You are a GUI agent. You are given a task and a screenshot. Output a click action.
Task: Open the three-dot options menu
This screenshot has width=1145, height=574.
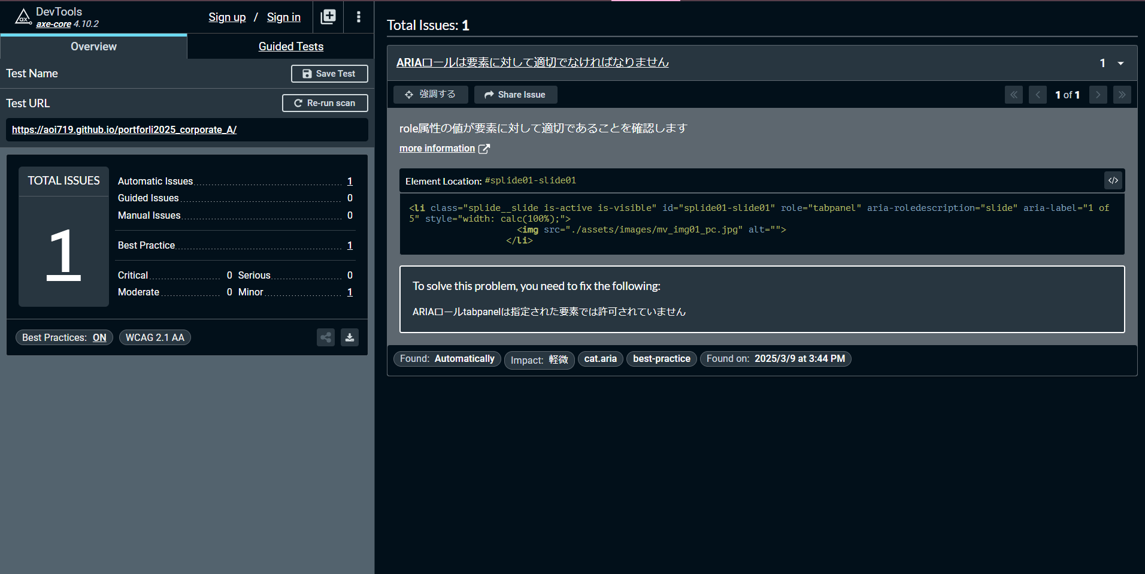[x=358, y=17]
